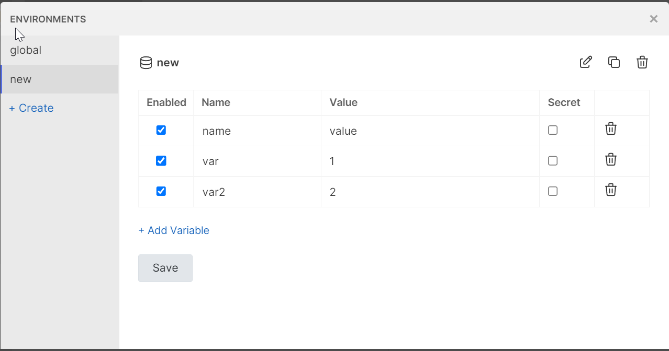Delete the 'var' row using trash icon
The width and height of the screenshot is (669, 351).
(610, 160)
